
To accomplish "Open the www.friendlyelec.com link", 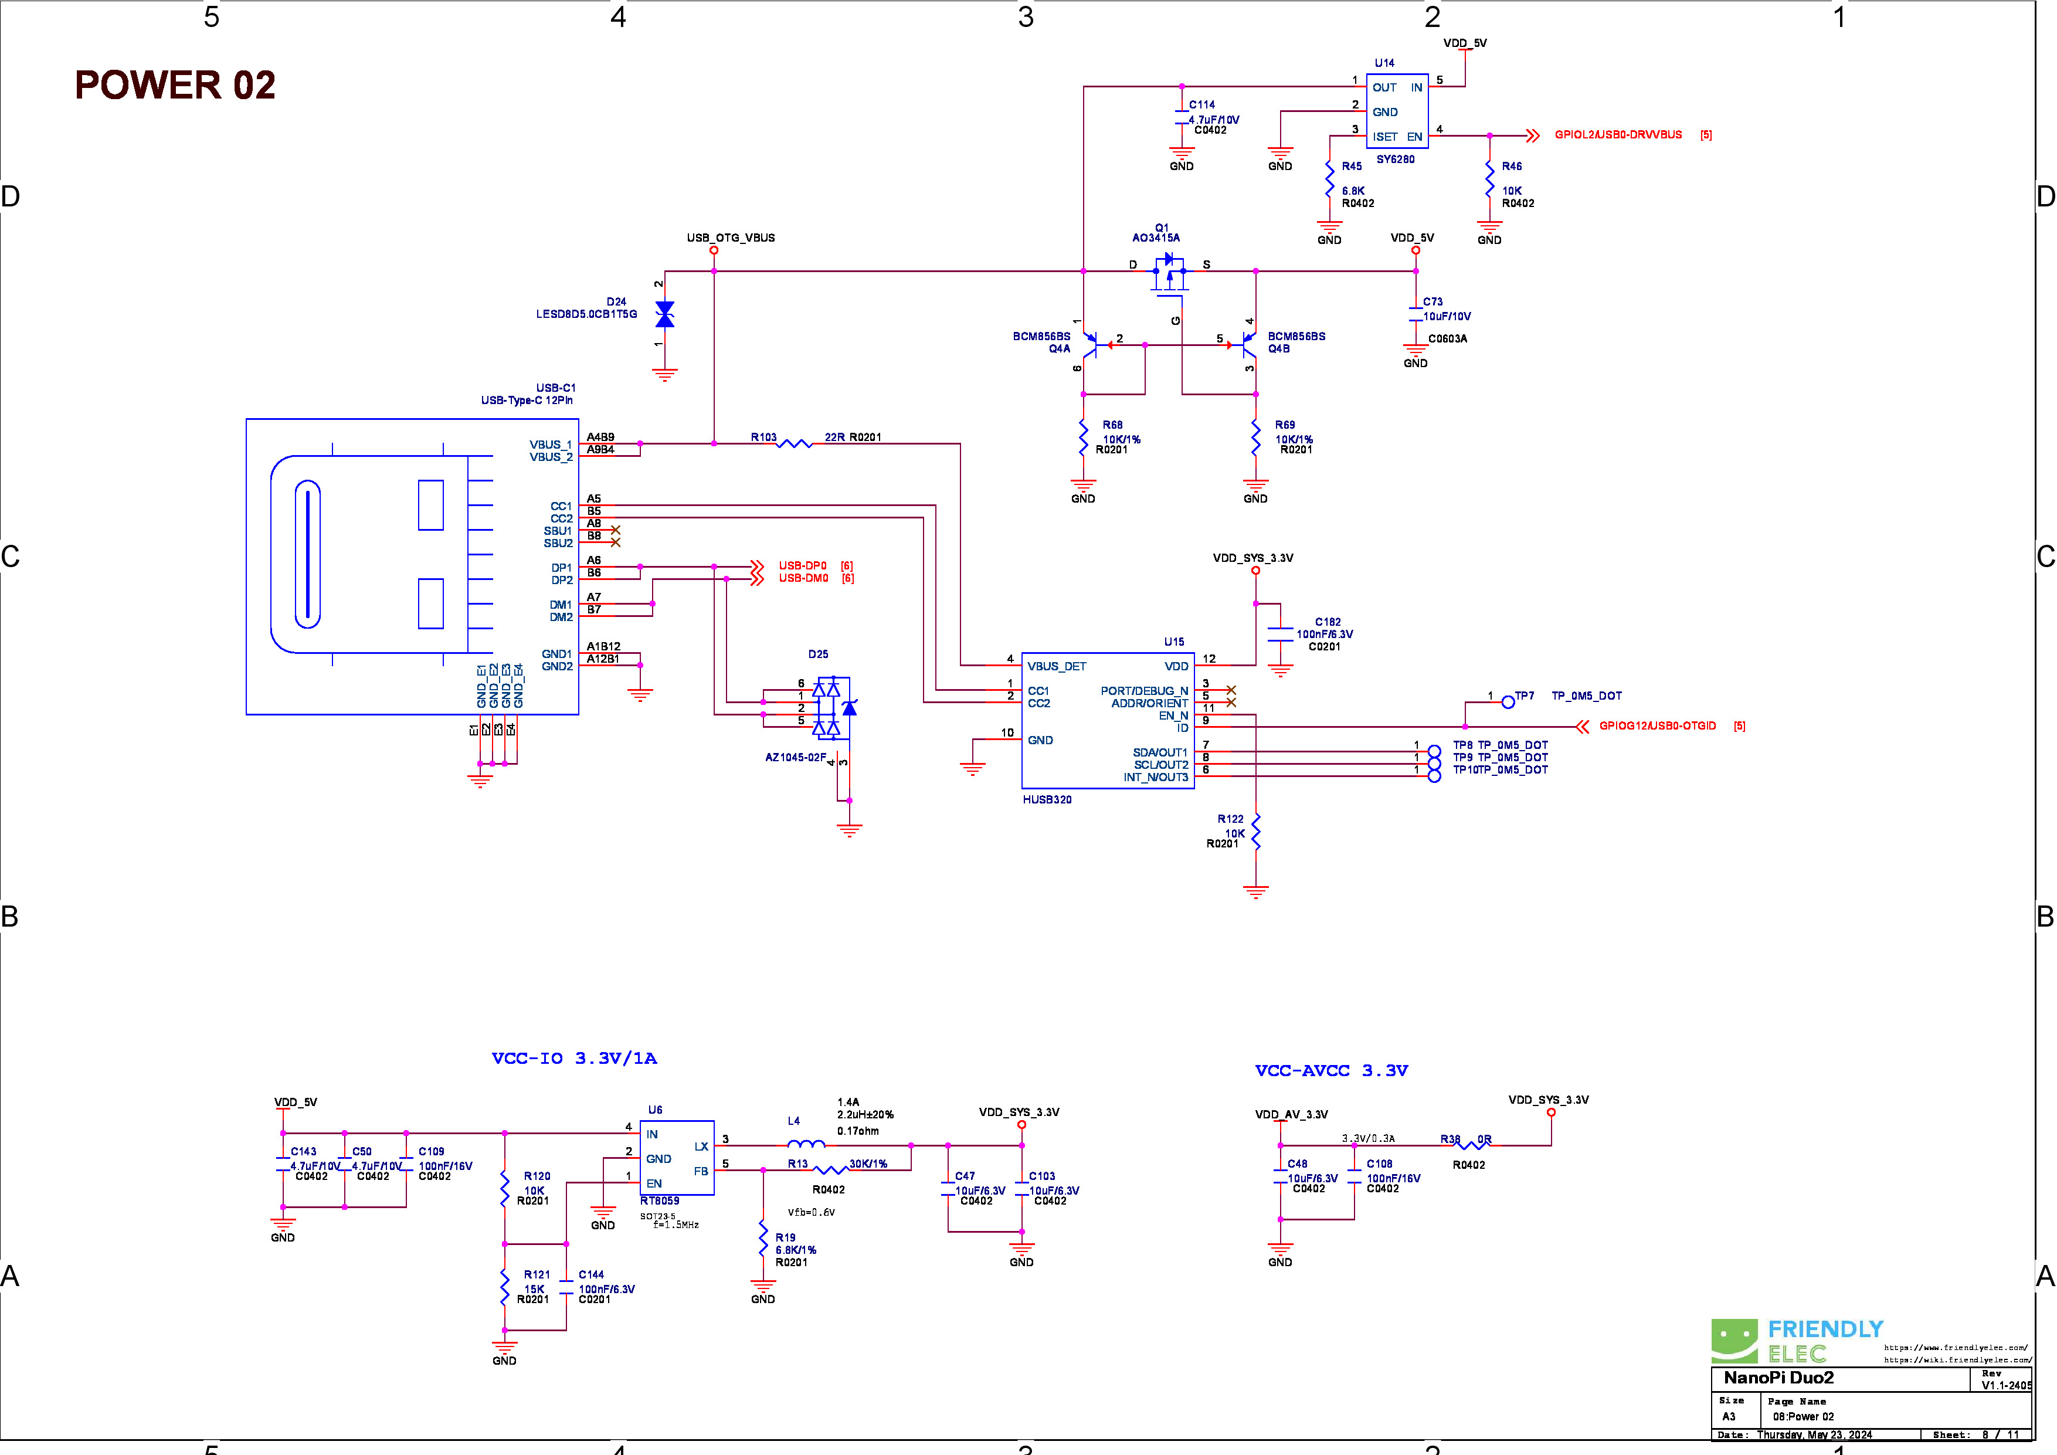I will [1955, 1348].
